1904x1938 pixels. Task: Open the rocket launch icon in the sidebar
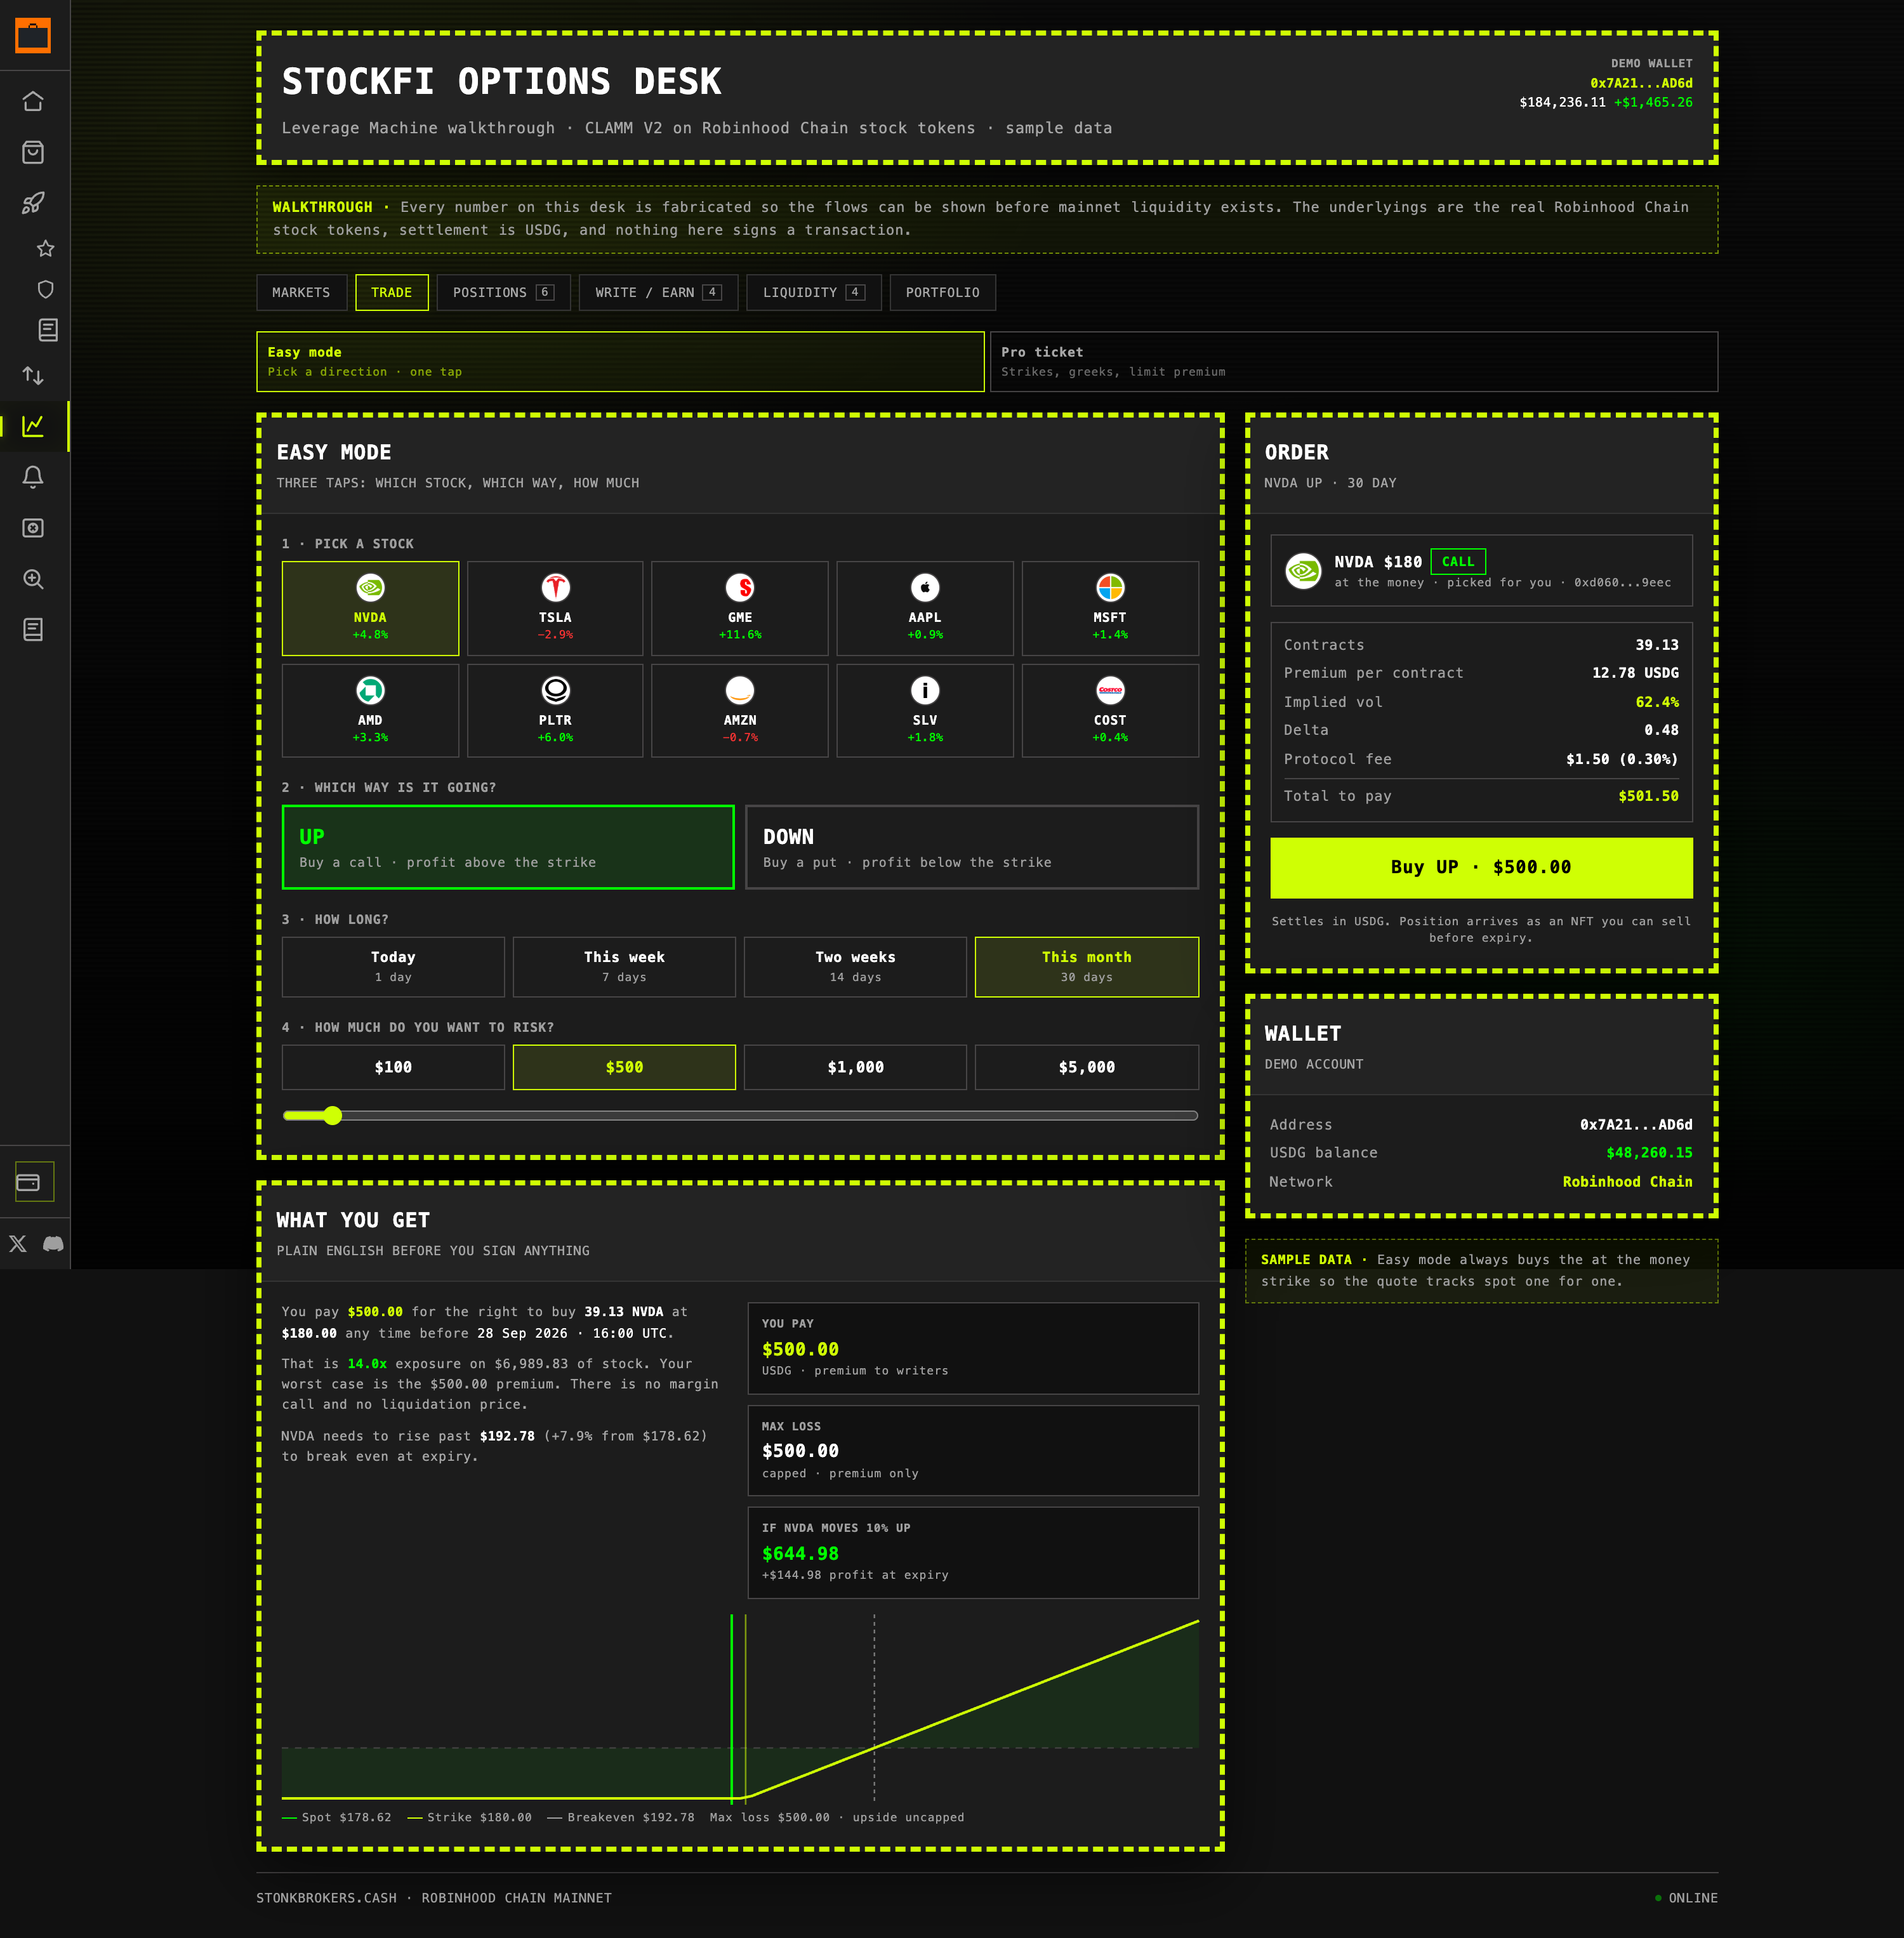coord(33,203)
